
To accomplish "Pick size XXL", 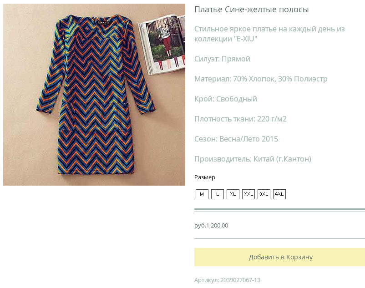I will click(x=248, y=194).
